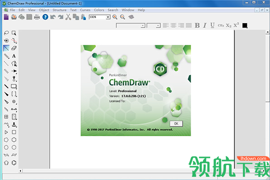Open a file from toolbar

[x=14, y=17]
